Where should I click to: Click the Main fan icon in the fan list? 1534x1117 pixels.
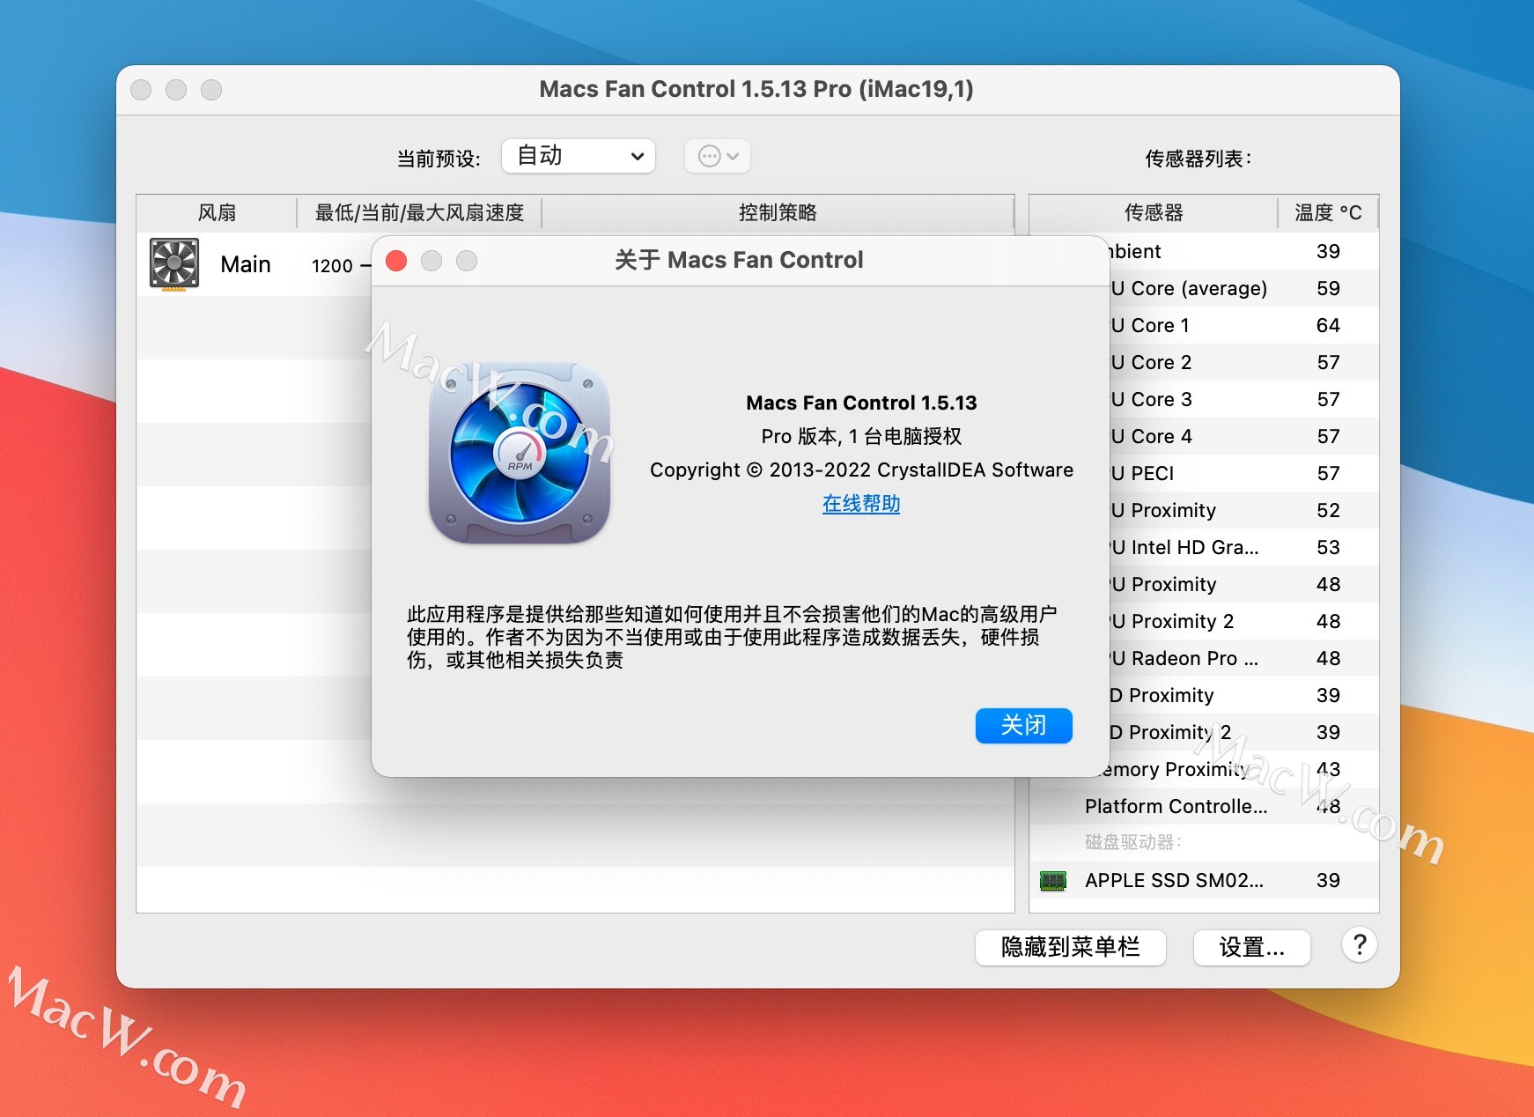173,264
